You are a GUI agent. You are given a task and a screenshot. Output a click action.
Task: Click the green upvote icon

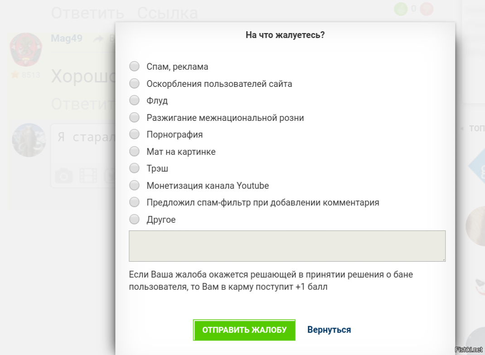click(401, 9)
